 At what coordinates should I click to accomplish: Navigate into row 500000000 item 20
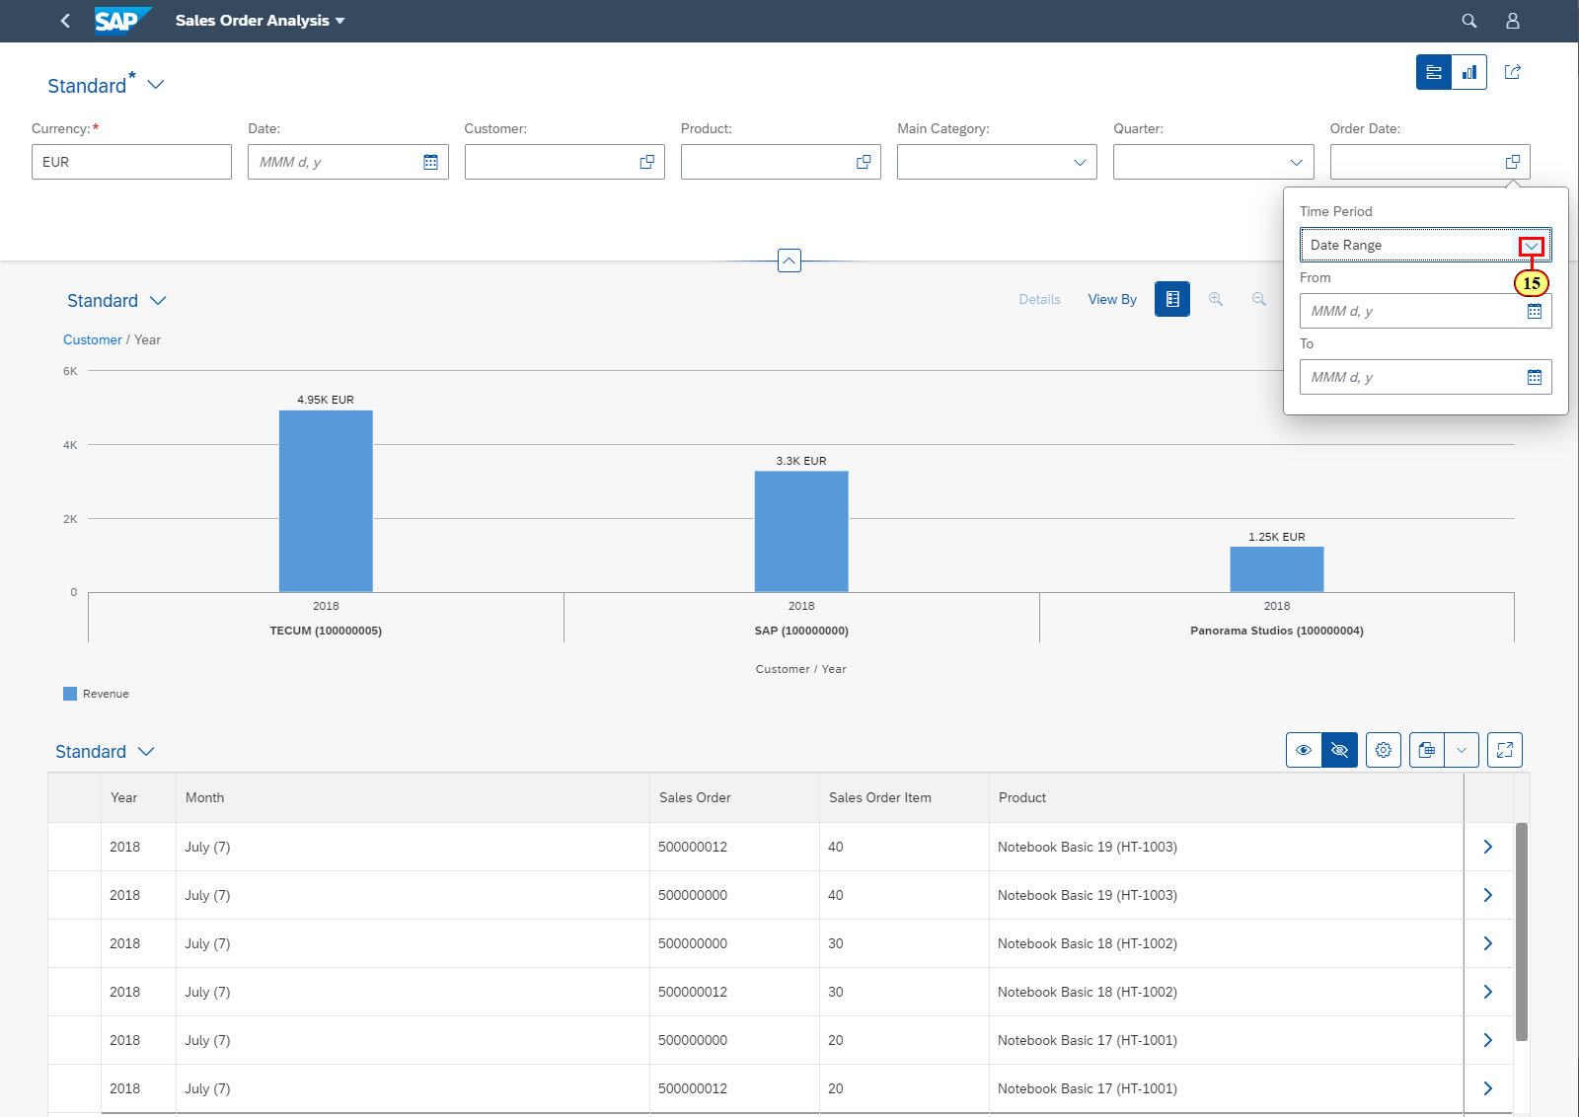[1488, 1040]
